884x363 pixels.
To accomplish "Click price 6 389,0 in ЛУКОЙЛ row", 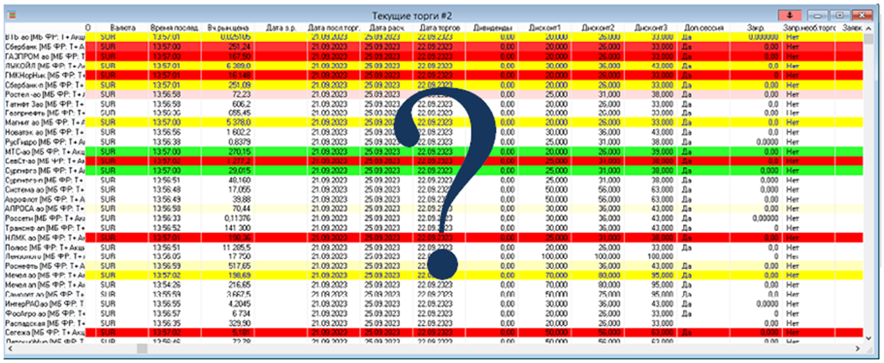I will click(x=238, y=66).
